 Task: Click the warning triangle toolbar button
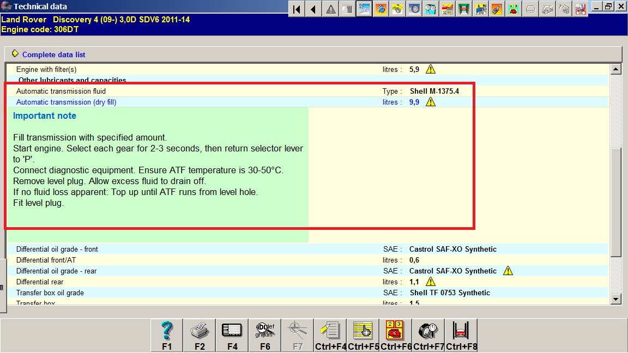(x=330, y=9)
